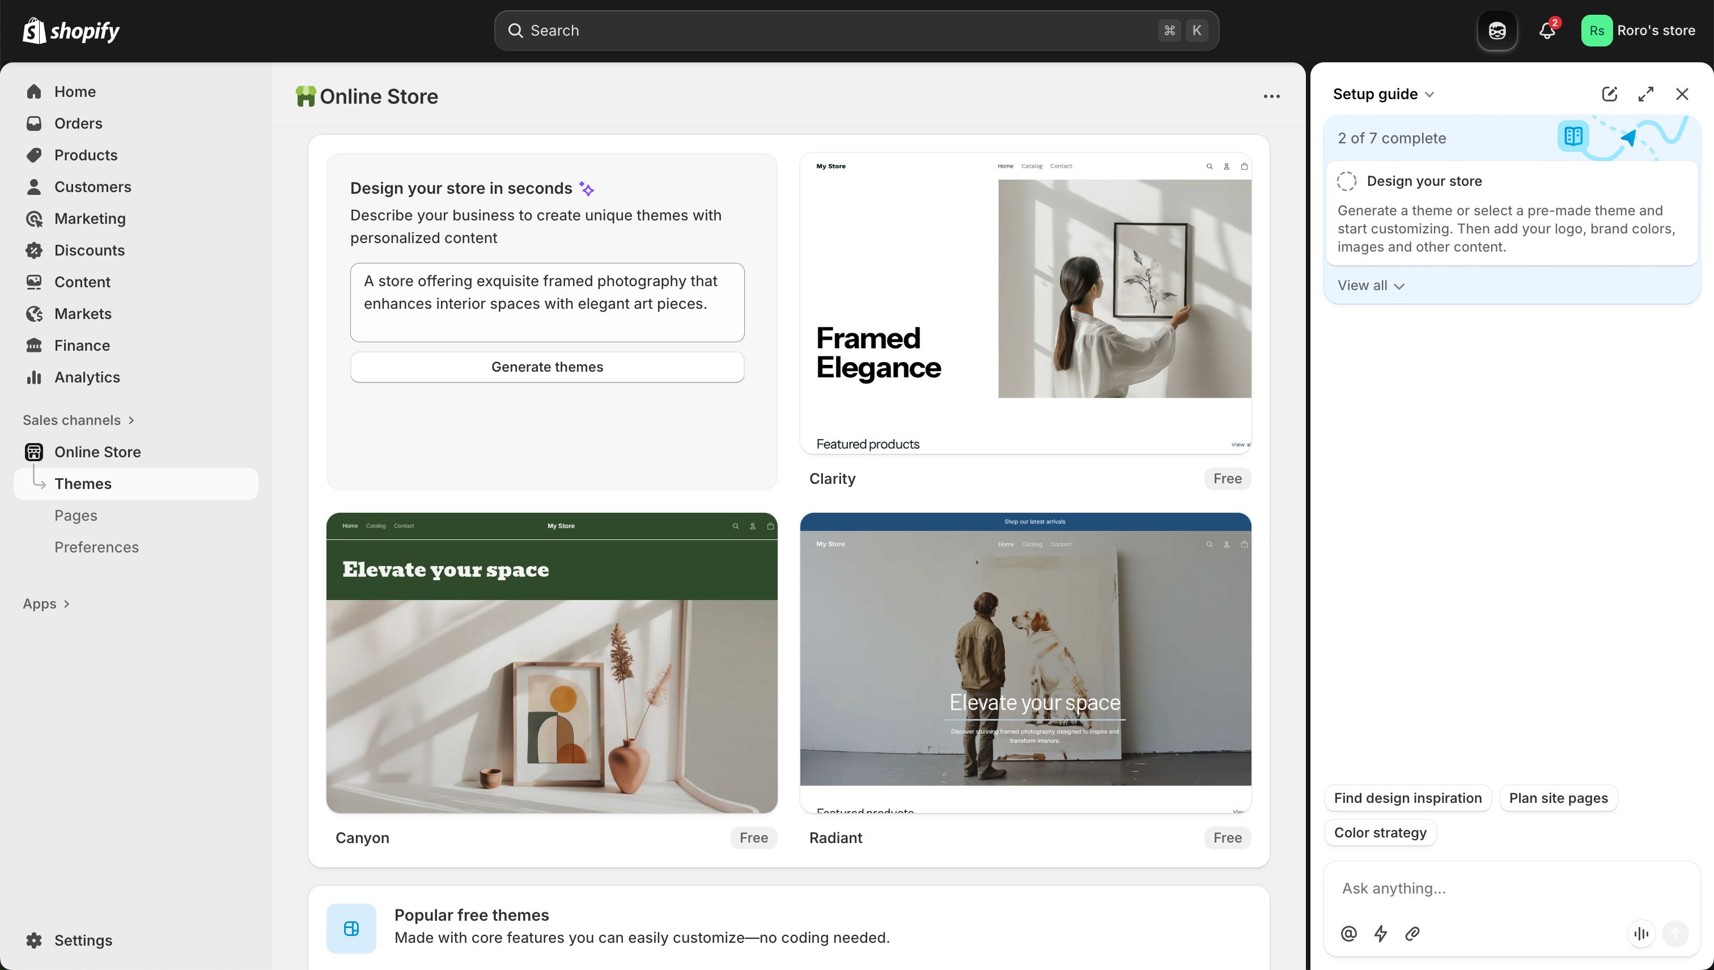Open Preferences under Online Store
The width and height of the screenshot is (1714, 970).
96,547
